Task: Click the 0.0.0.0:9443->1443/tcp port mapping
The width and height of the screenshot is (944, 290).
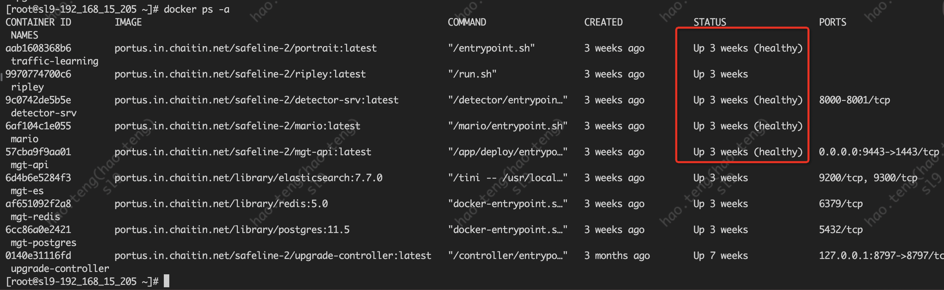Action: pyautogui.click(x=879, y=152)
